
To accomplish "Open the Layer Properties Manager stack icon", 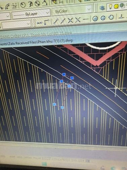I will coord(102,8).
